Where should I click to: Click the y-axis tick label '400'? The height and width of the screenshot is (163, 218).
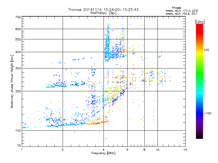pyautogui.click(x=18, y=52)
